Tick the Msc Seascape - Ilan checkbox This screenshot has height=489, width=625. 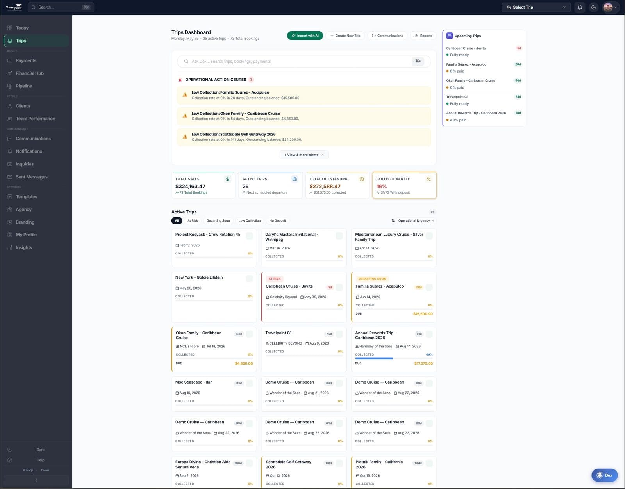pos(249,383)
